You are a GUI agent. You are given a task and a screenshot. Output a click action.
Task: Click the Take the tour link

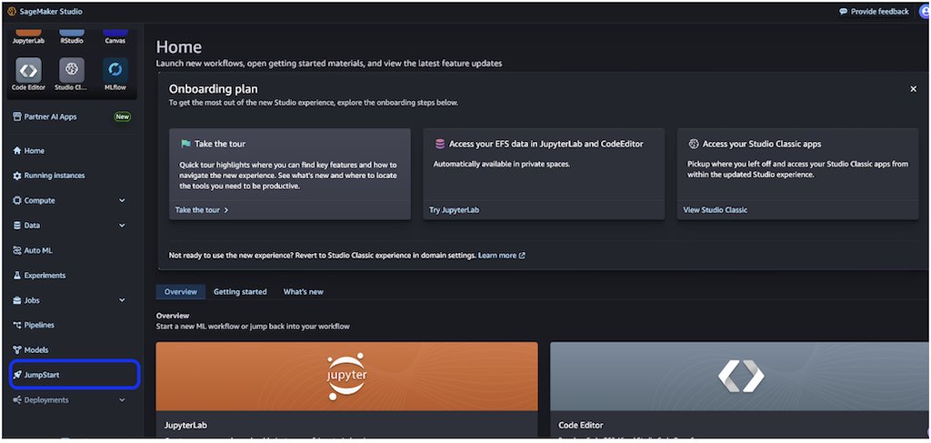[x=197, y=210]
